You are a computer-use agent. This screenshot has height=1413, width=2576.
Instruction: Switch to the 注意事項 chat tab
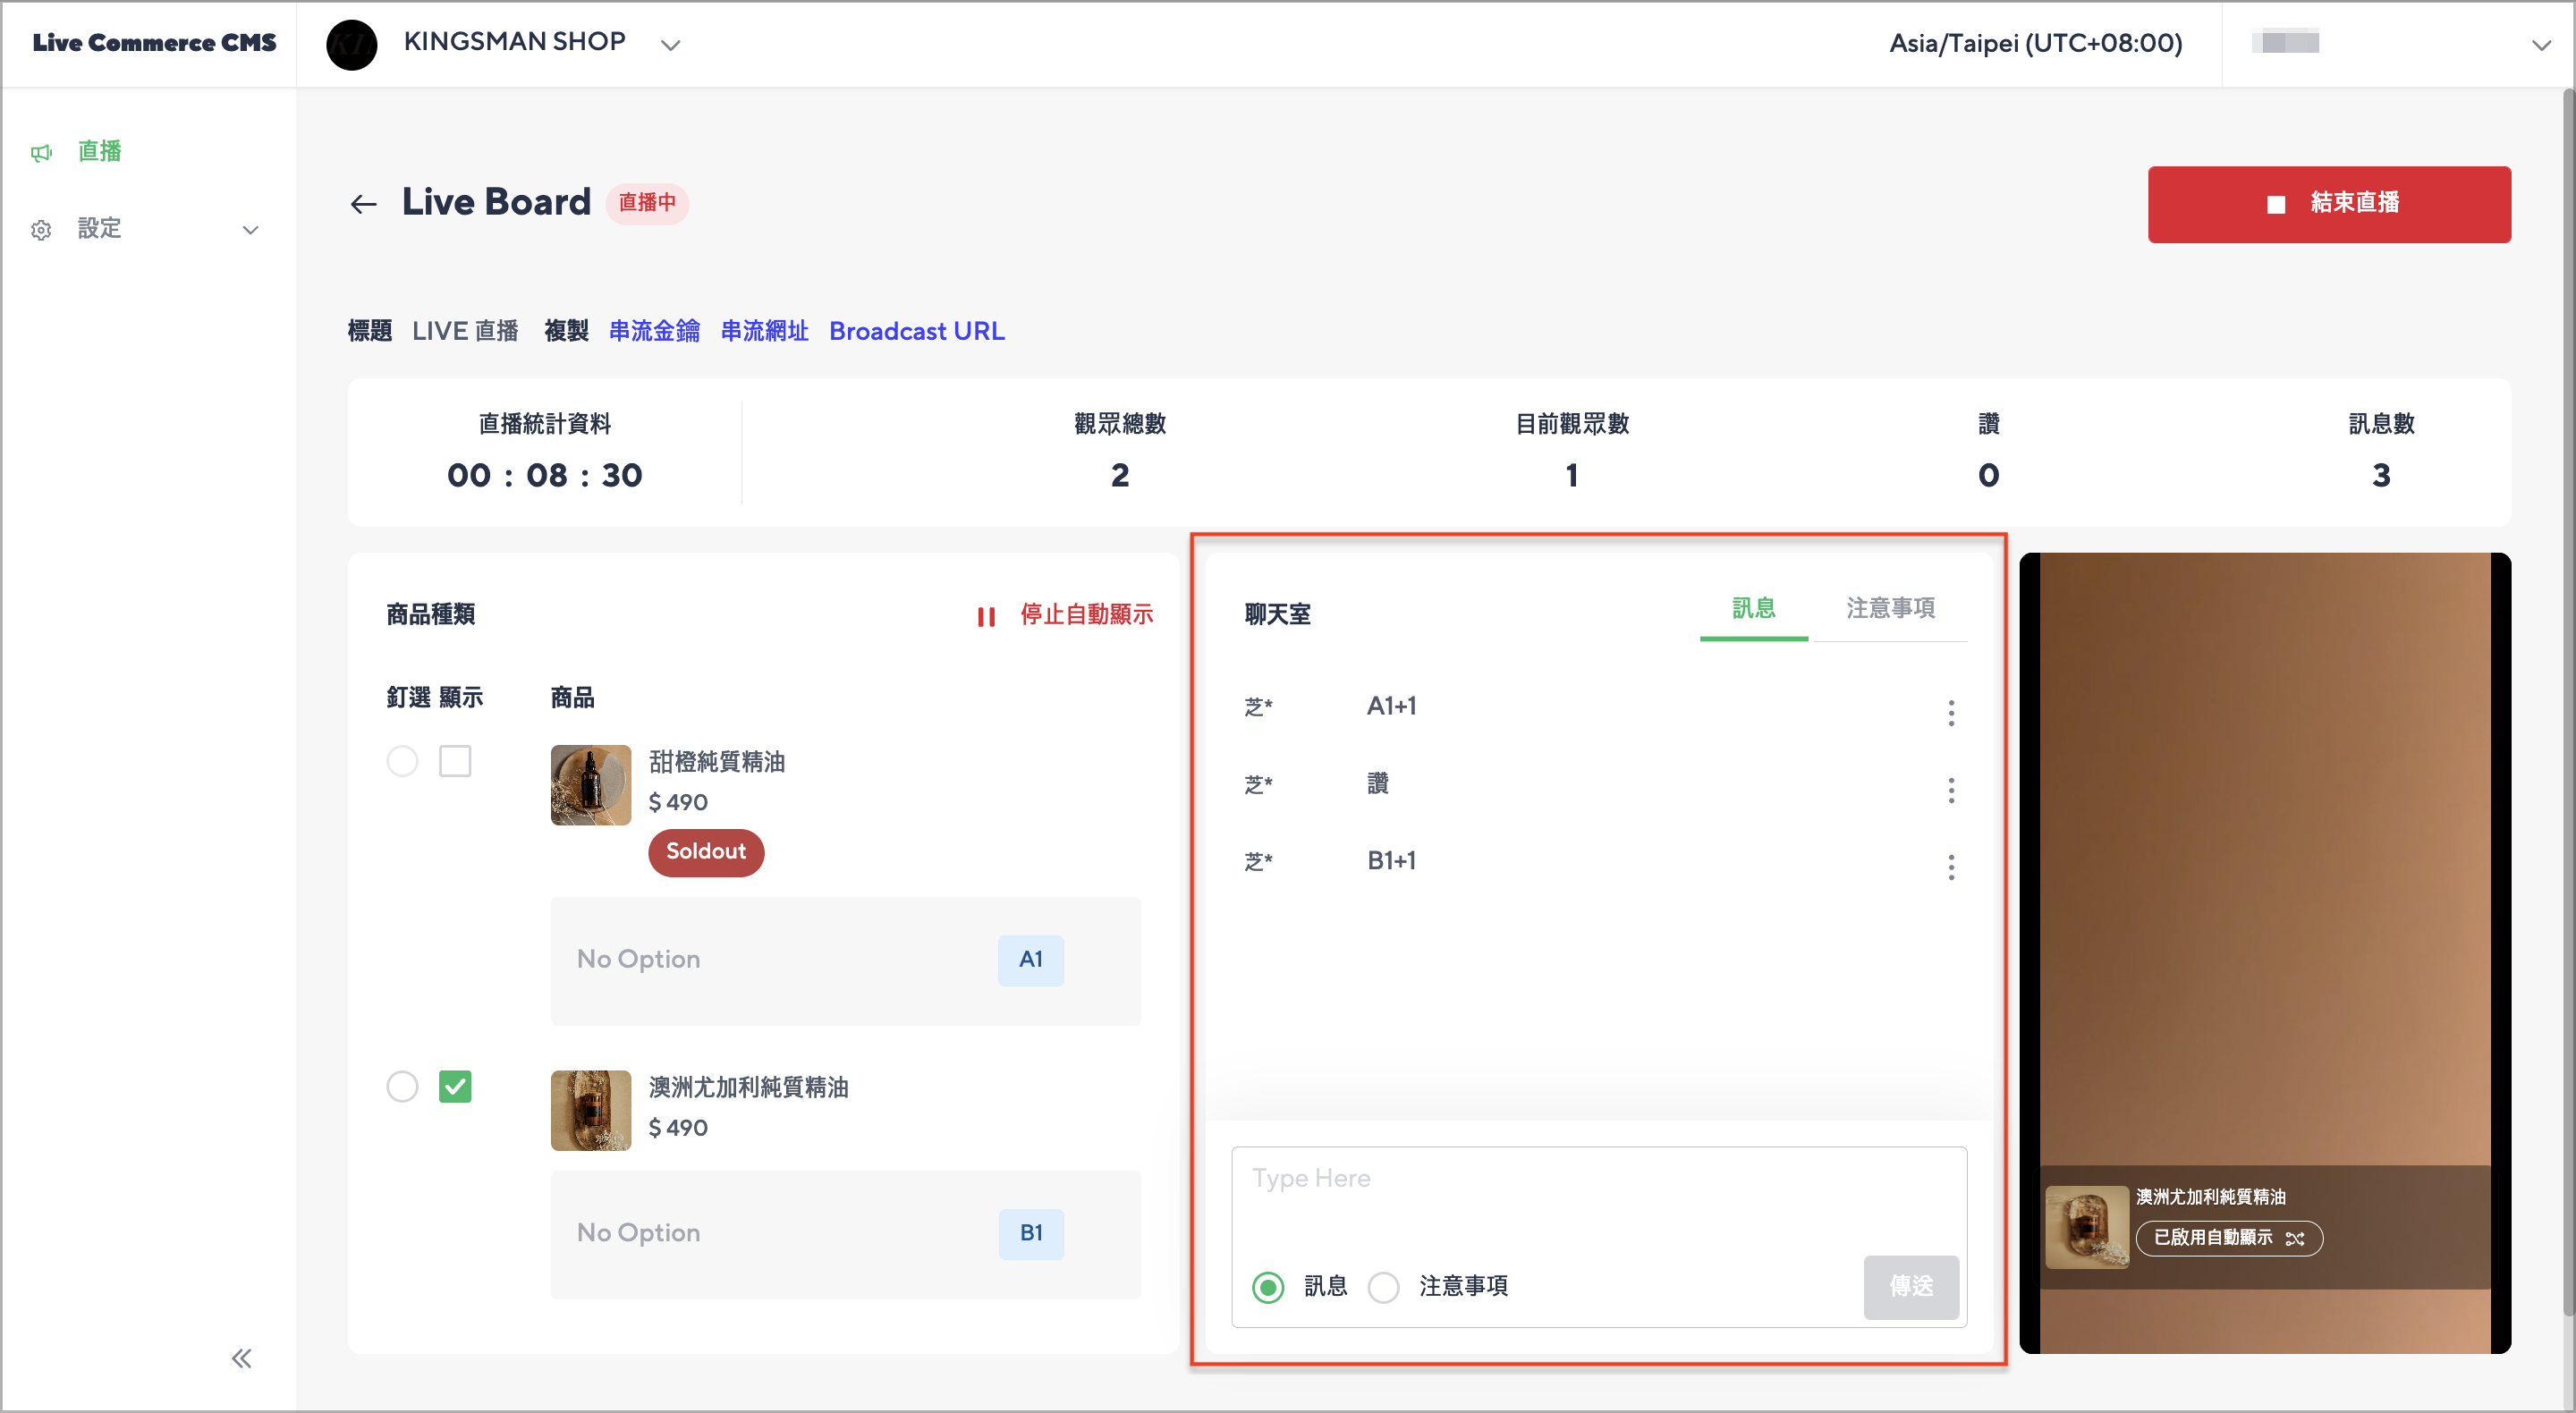(x=1890, y=608)
